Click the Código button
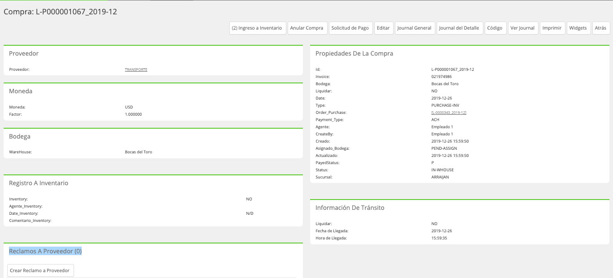The height and width of the screenshot is (278, 613). coord(495,28)
